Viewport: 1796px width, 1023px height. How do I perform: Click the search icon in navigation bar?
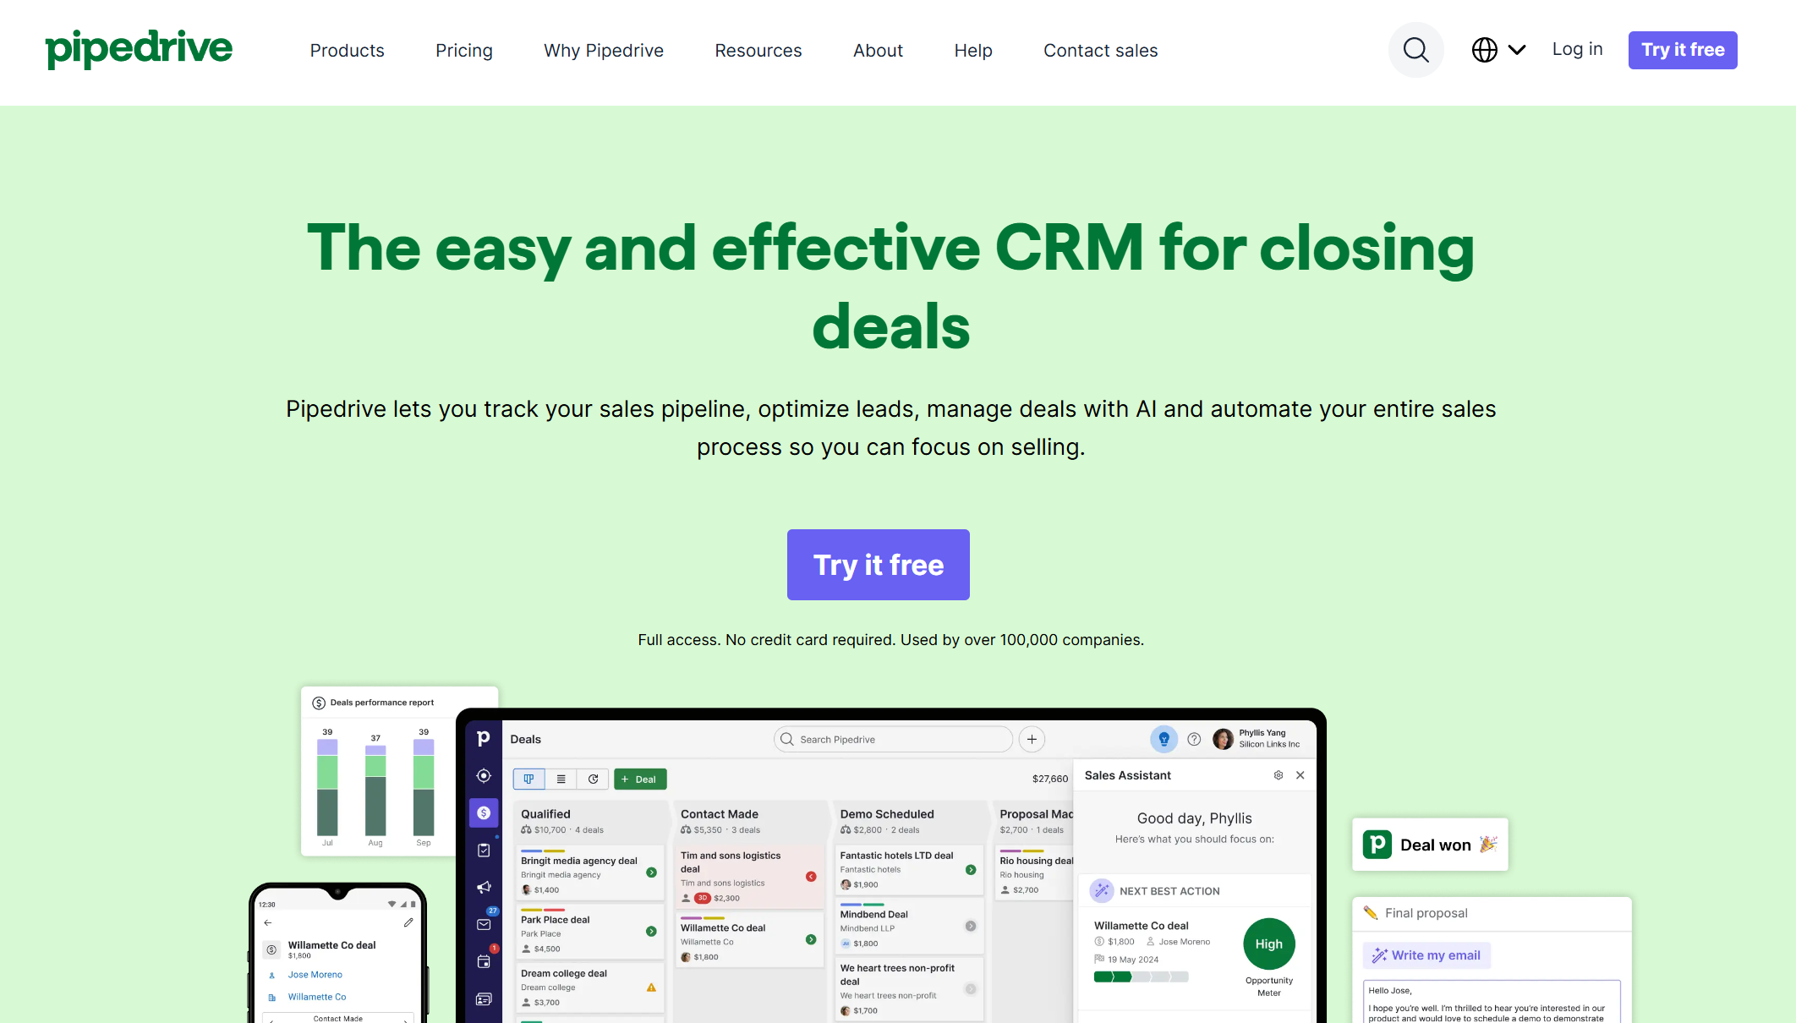(1415, 49)
